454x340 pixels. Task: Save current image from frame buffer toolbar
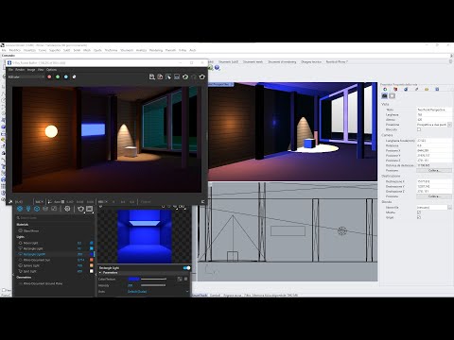(x=152, y=76)
